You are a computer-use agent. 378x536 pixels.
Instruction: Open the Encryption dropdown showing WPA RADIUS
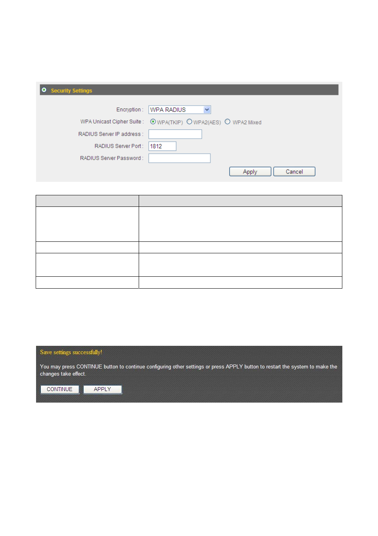179,110
